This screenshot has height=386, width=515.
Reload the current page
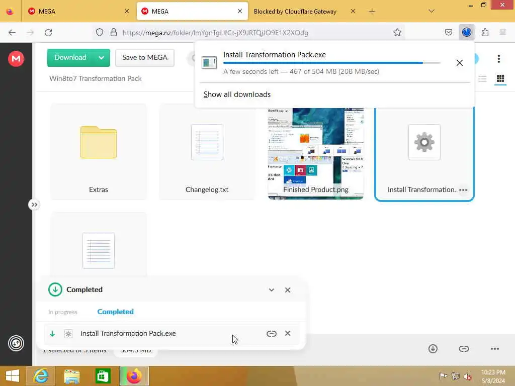48,33
